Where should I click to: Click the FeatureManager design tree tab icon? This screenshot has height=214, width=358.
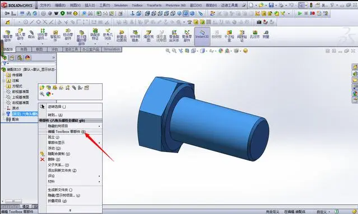click(4, 58)
